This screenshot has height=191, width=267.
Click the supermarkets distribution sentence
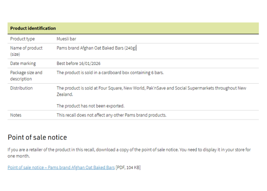[151, 88]
